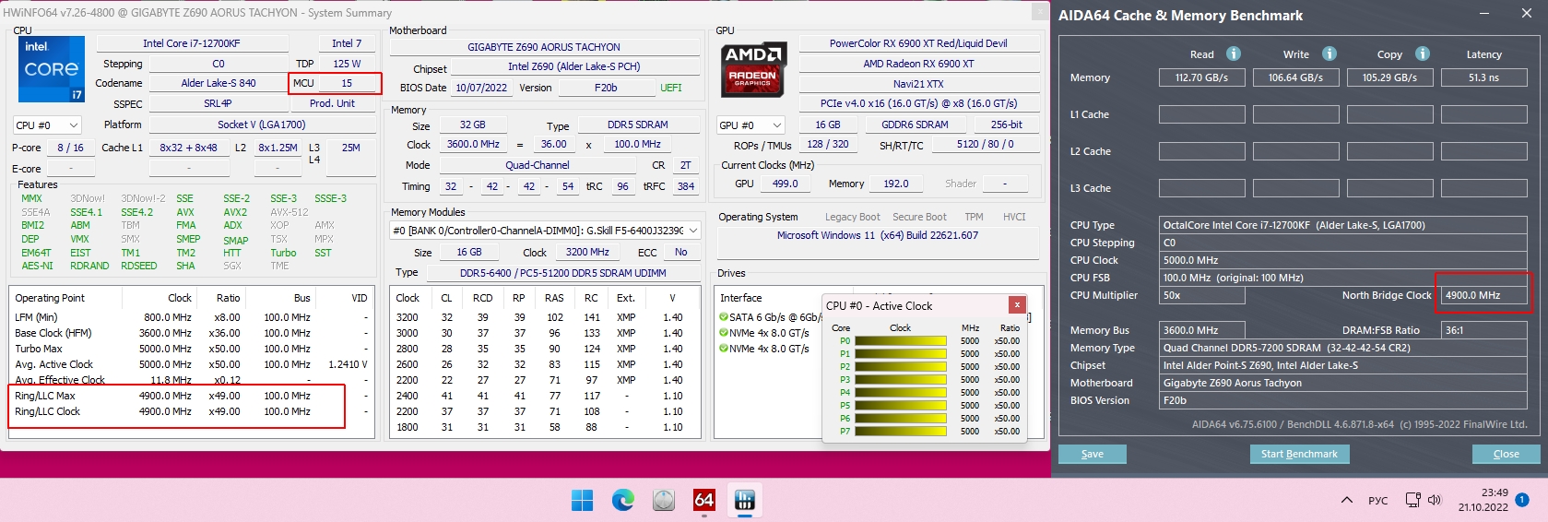Open the Write info icon in AIDA64
This screenshot has height=522, width=1548.
pyautogui.click(x=1329, y=53)
